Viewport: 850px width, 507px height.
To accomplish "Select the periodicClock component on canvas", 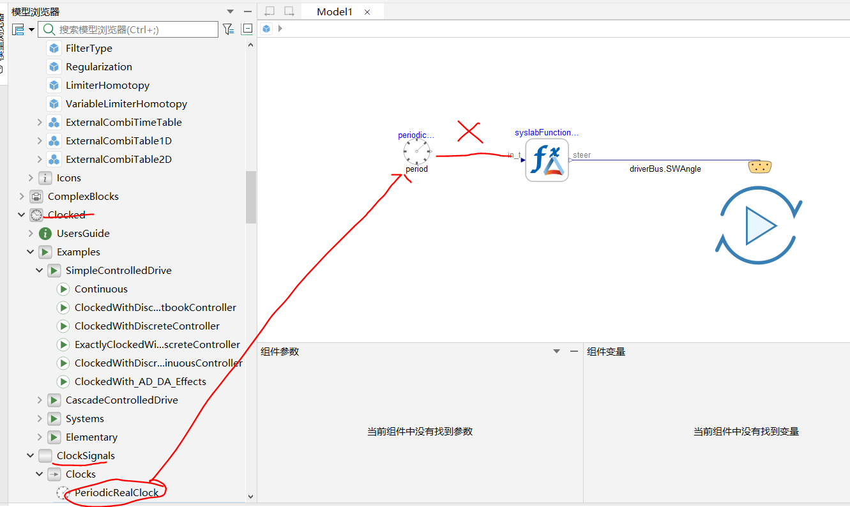I will tap(417, 152).
